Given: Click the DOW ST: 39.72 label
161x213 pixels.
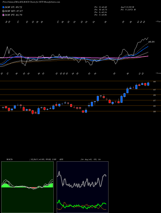Looking at the screenshot, I should (13, 7).
